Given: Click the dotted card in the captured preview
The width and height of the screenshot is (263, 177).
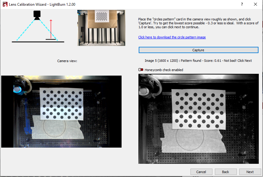Looking at the screenshot, I should [199, 109].
